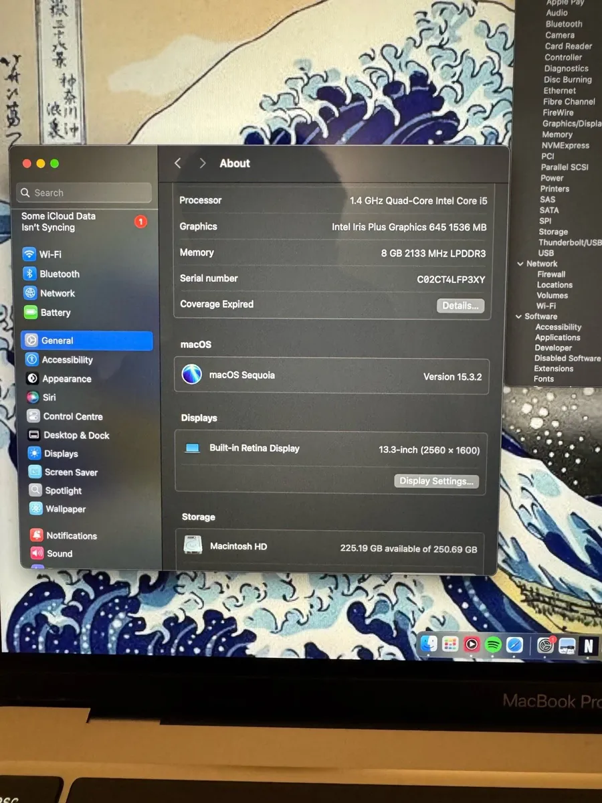The width and height of the screenshot is (602, 803).
Task: Select Volumes under Network in System Information
Action: click(552, 295)
